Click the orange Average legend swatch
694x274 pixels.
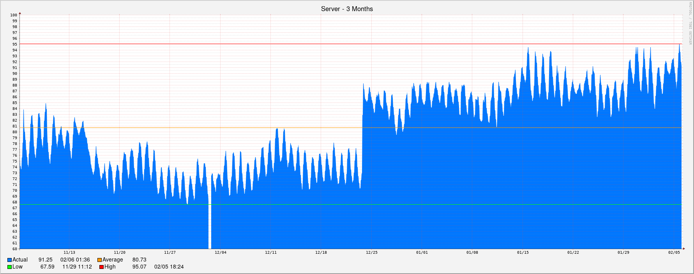(100, 260)
